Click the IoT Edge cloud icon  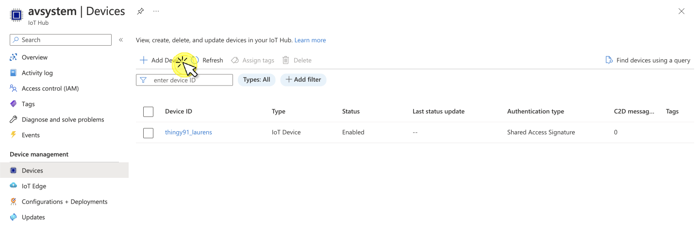(x=14, y=186)
